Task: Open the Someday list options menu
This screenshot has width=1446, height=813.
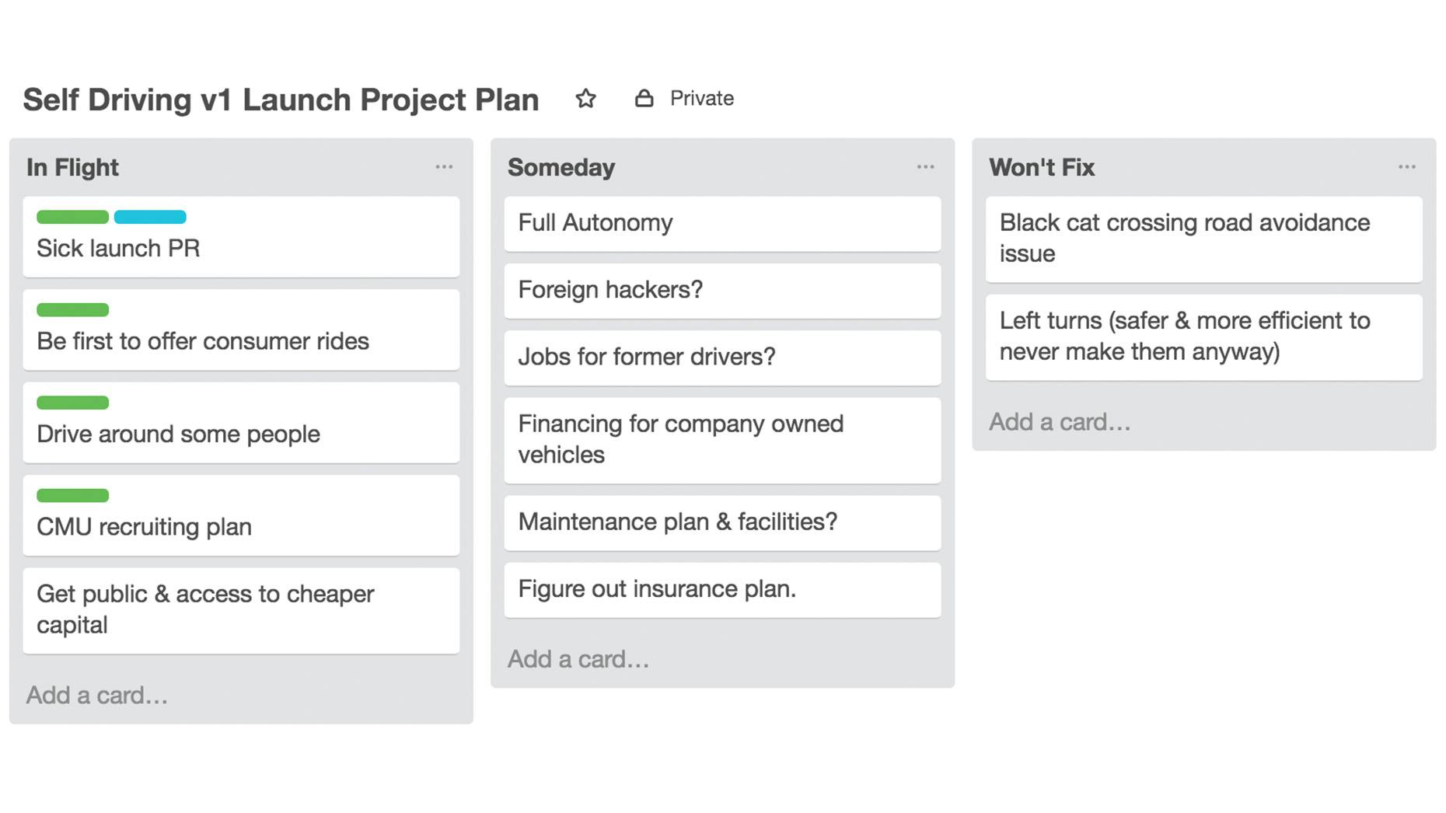Action: click(x=925, y=167)
